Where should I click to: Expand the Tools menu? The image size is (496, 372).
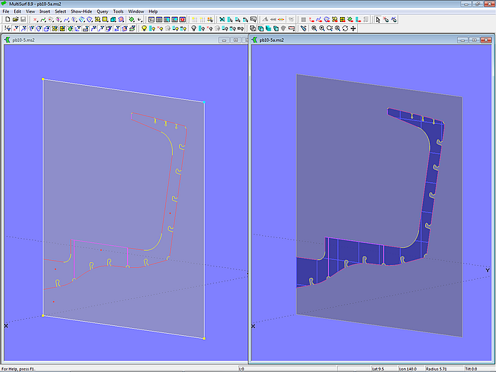pyautogui.click(x=118, y=12)
